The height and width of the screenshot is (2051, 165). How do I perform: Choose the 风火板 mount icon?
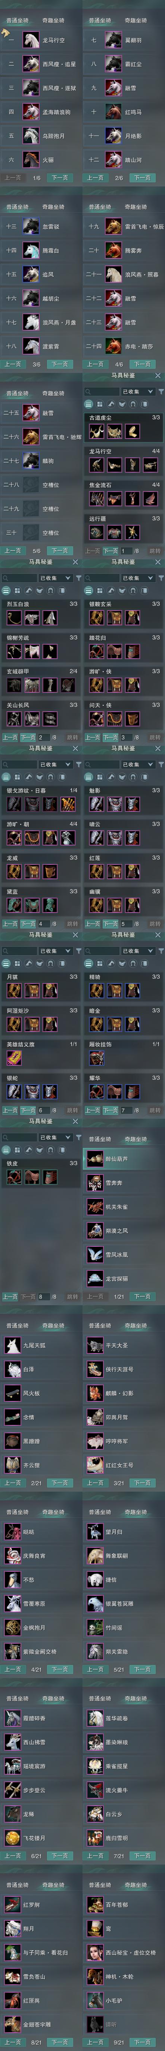(12, 1393)
